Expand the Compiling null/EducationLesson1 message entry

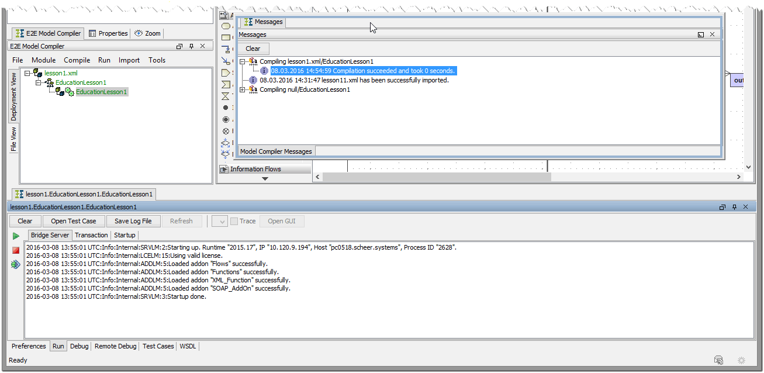tap(241, 89)
